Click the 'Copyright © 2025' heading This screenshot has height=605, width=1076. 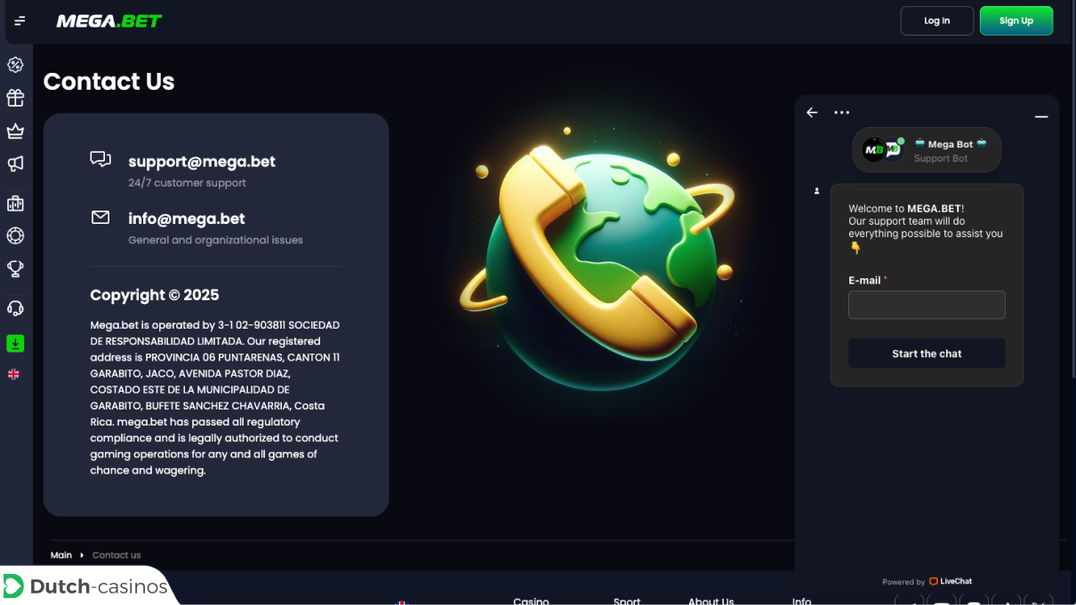[155, 295]
